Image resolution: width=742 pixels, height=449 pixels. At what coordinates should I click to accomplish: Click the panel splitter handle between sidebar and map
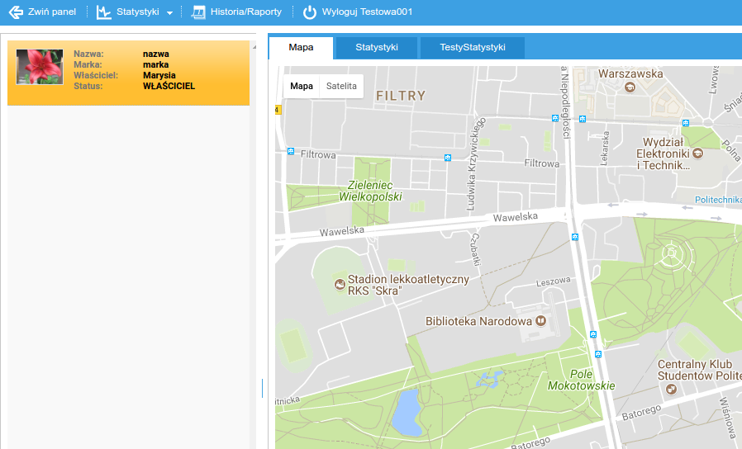(x=262, y=388)
